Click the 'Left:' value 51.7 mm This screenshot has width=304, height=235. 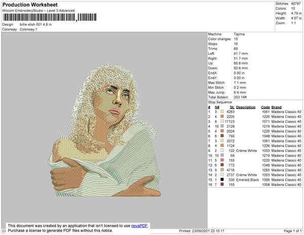pos(241,54)
